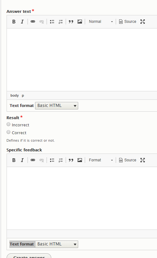
Task: Open the Format dropdown in Specific feedback
Action: [101, 160]
